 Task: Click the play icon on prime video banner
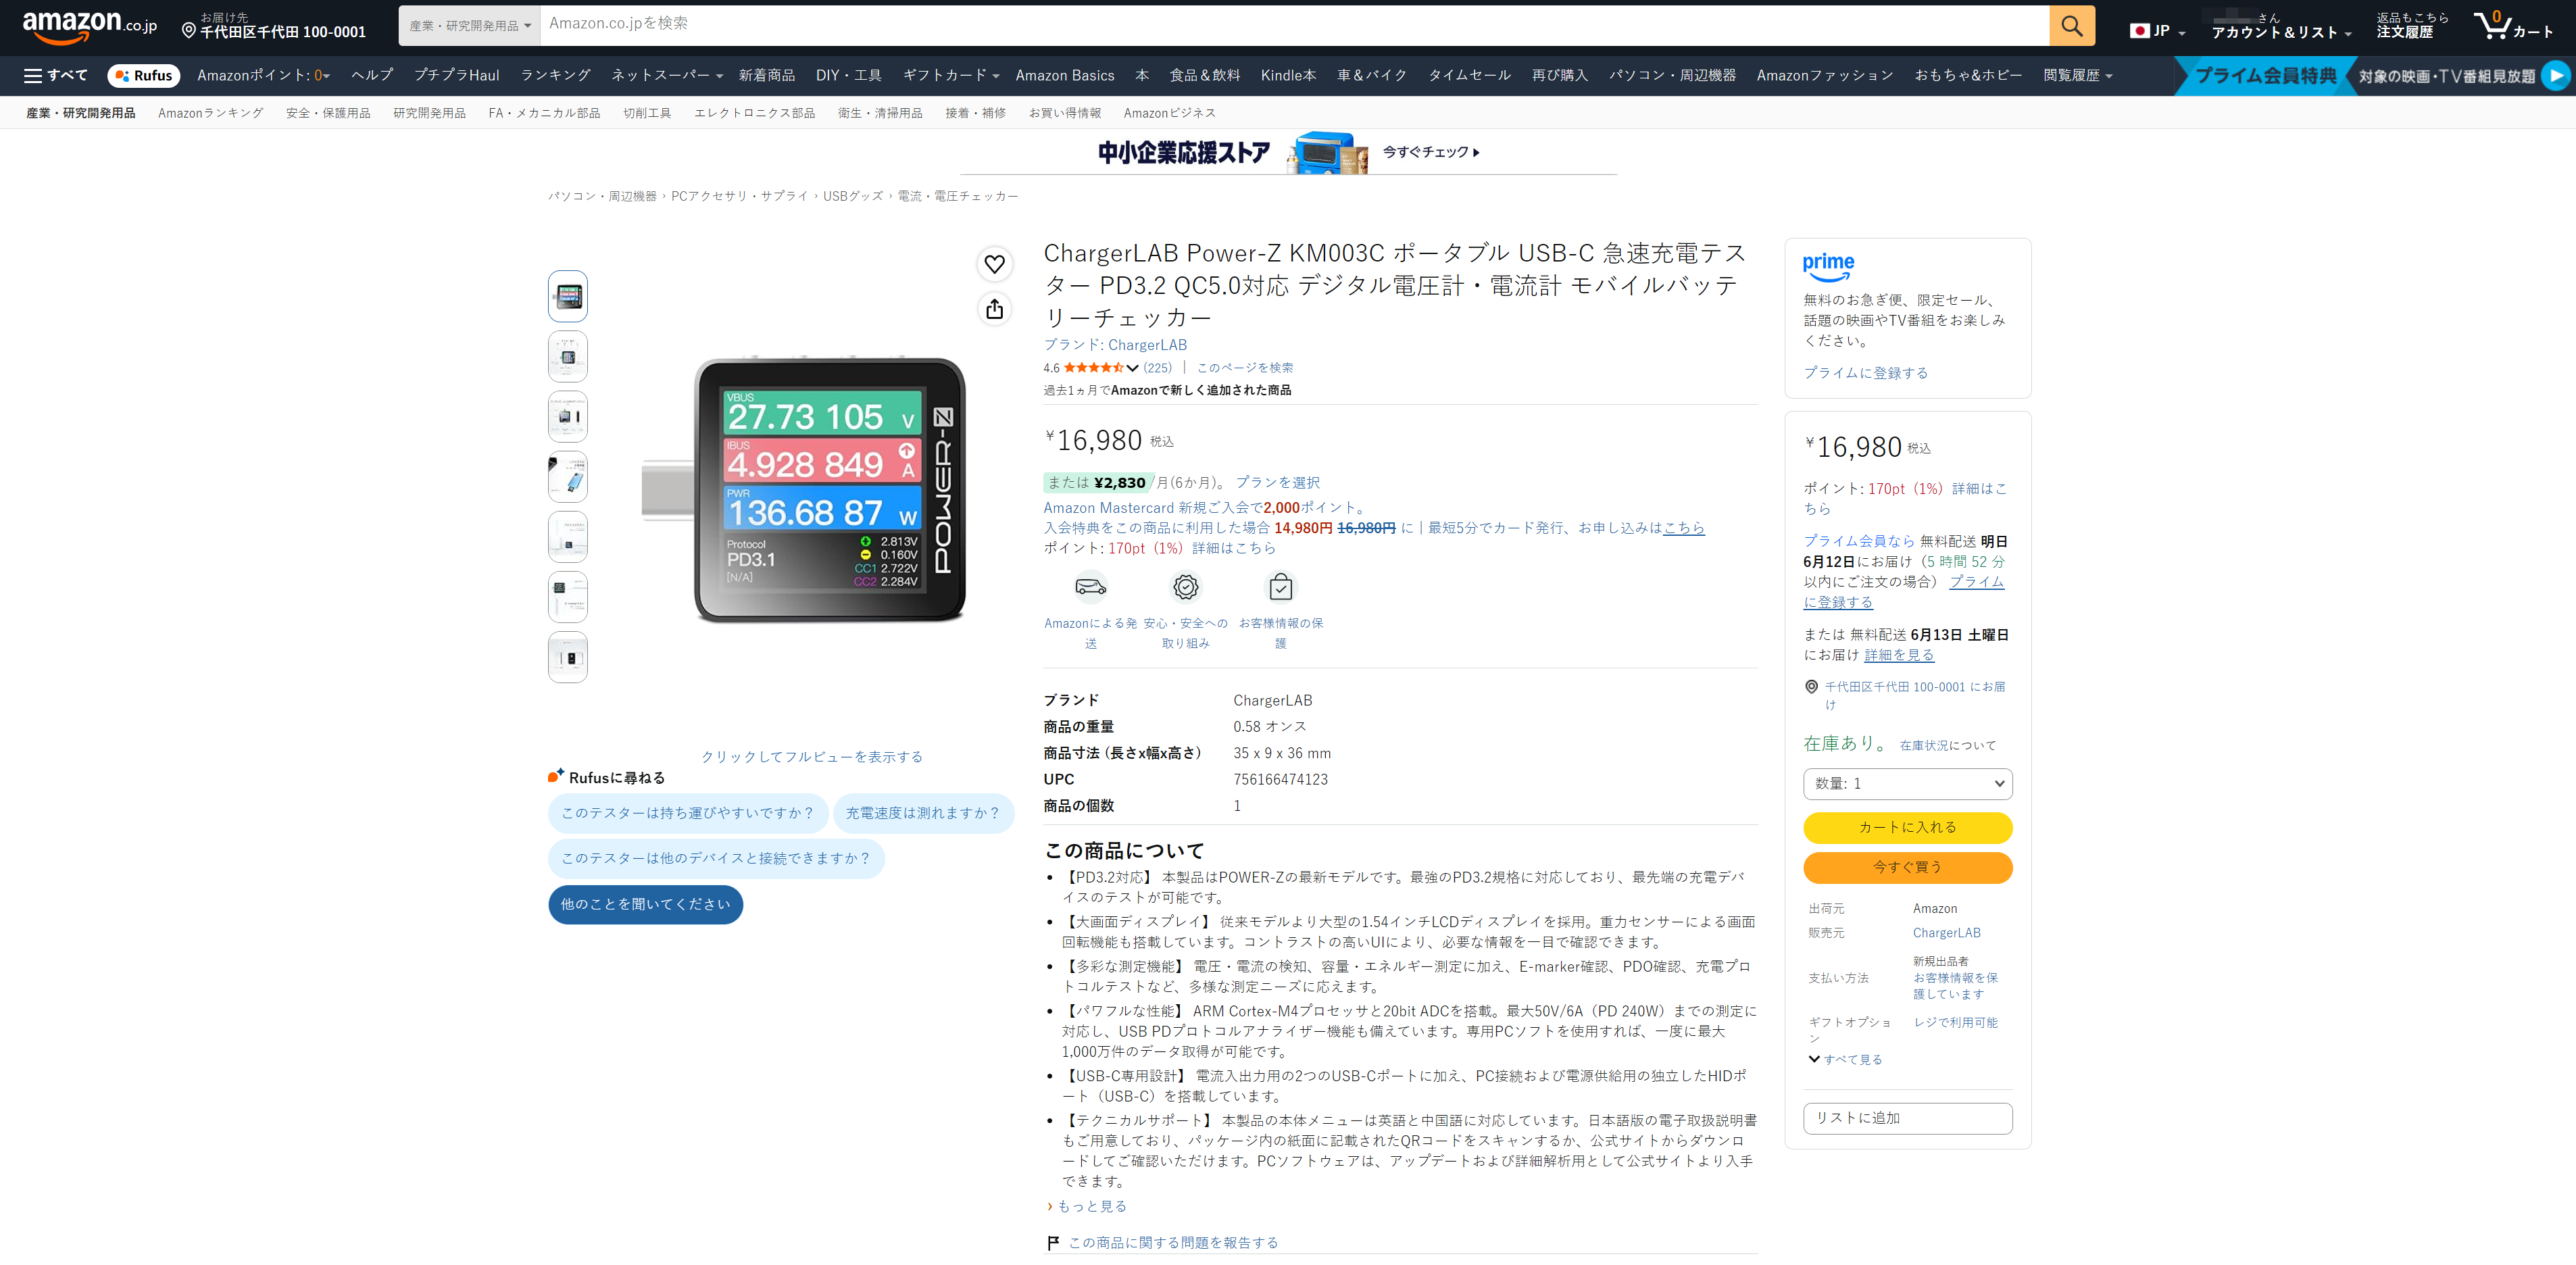pyautogui.click(x=2555, y=76)
